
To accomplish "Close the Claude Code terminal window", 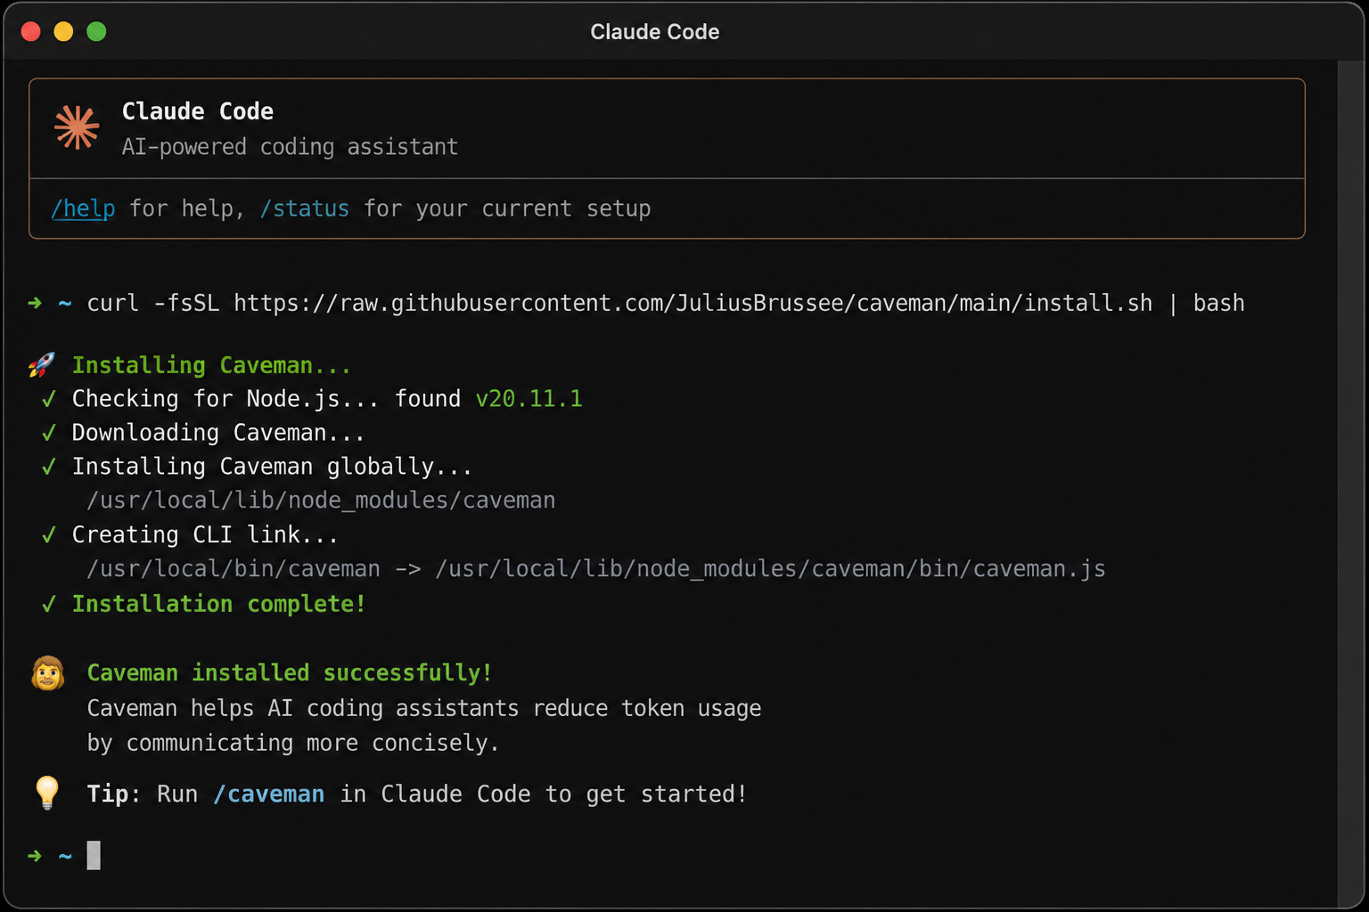I will click(x=31, y=31).
